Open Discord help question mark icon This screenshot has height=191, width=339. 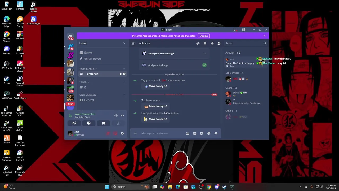pyautogui.click(x=244, y=29)
